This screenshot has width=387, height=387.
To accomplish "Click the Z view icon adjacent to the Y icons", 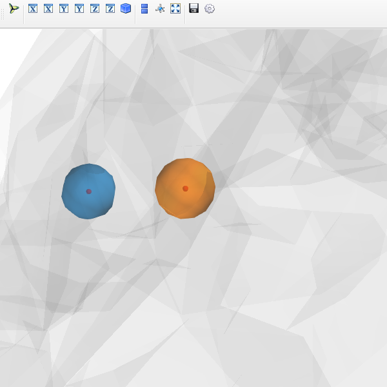I will [95, 8].
